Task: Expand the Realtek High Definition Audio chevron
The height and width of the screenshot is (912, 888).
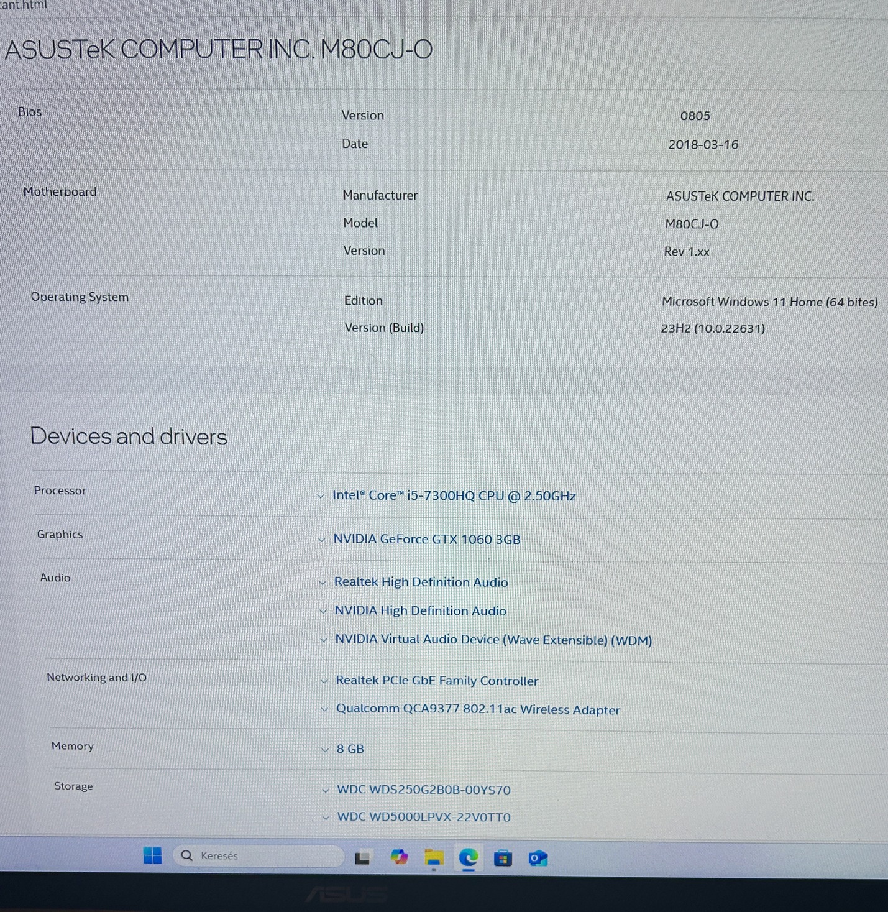Action: (323, 583)
